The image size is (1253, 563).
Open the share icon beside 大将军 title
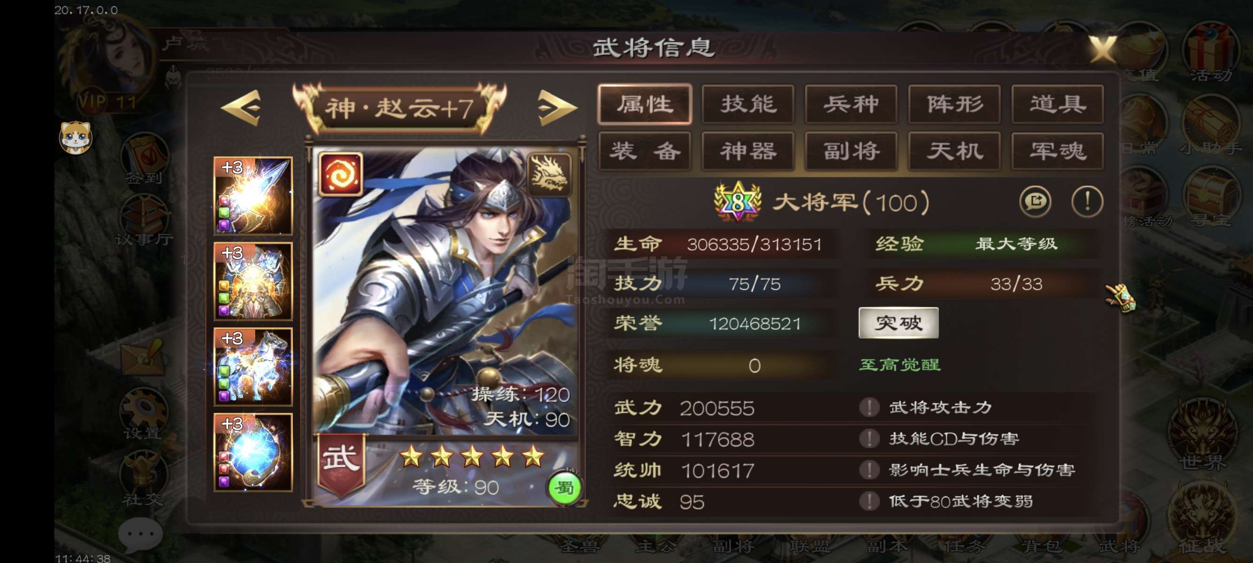tap(1035, 201)
